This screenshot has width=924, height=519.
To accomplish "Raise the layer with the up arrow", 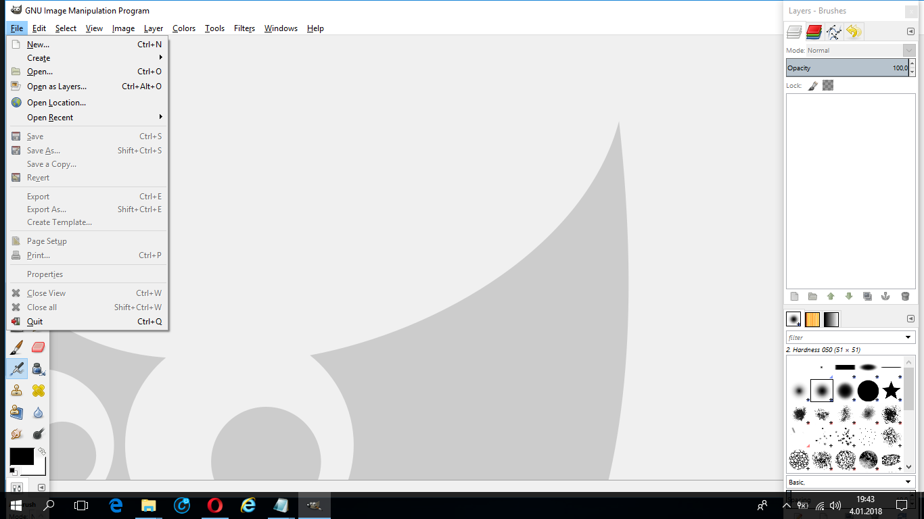I will click(x=831, y=297).
